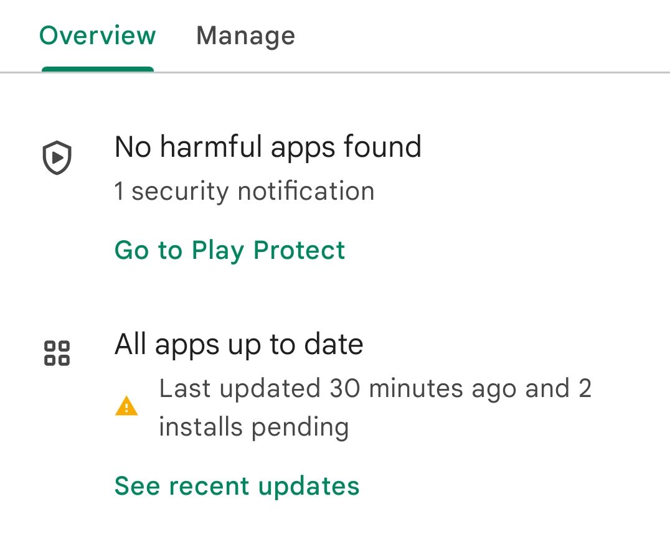The height and width of the screenshot is (542, 670).
Task: Click the exclamation mark in the warning icon
Action: click(126, 408)
